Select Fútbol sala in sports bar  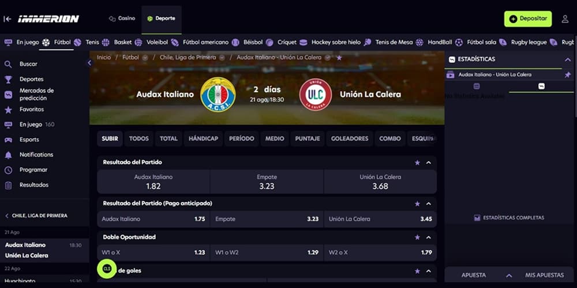[x=475, y=42]
